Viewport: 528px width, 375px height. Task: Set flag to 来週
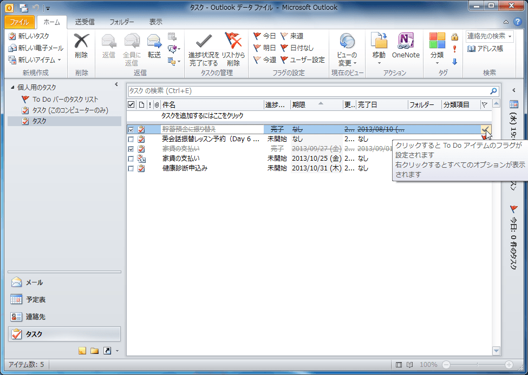pyautogui.click(x=292, y=36)
